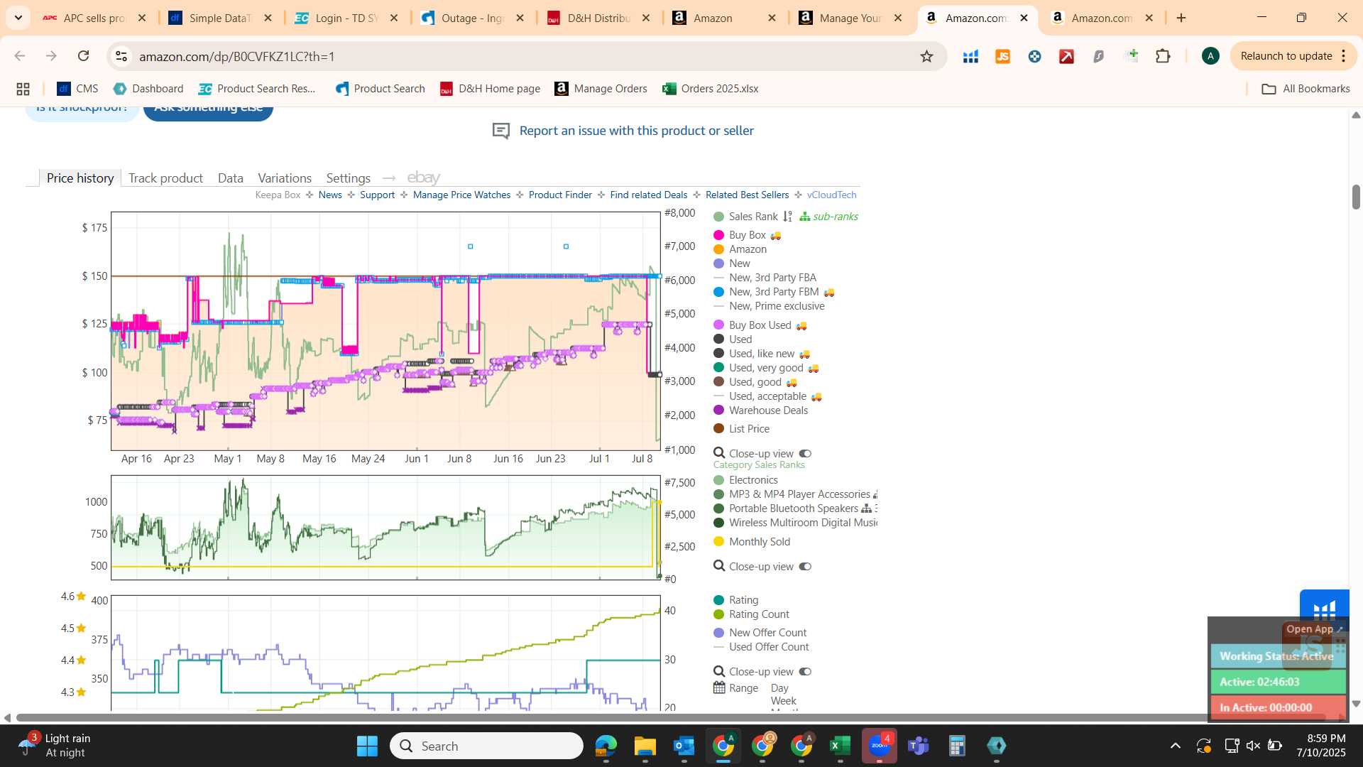Click the calendar Range icon

click(x=719, y=687)
